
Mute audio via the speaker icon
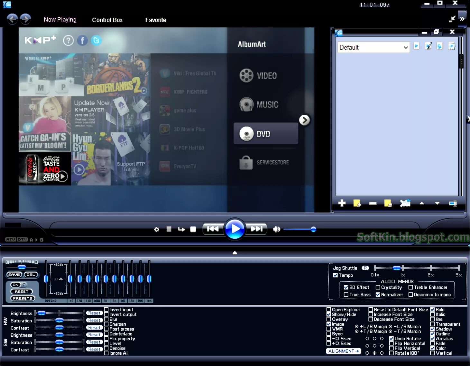[x=276, y=229]
